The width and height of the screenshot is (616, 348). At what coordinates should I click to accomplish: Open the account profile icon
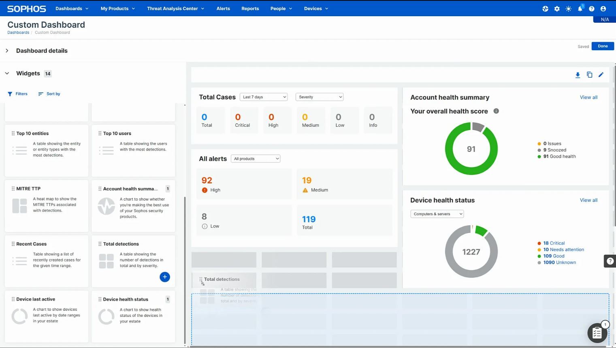tap(603, 8)
